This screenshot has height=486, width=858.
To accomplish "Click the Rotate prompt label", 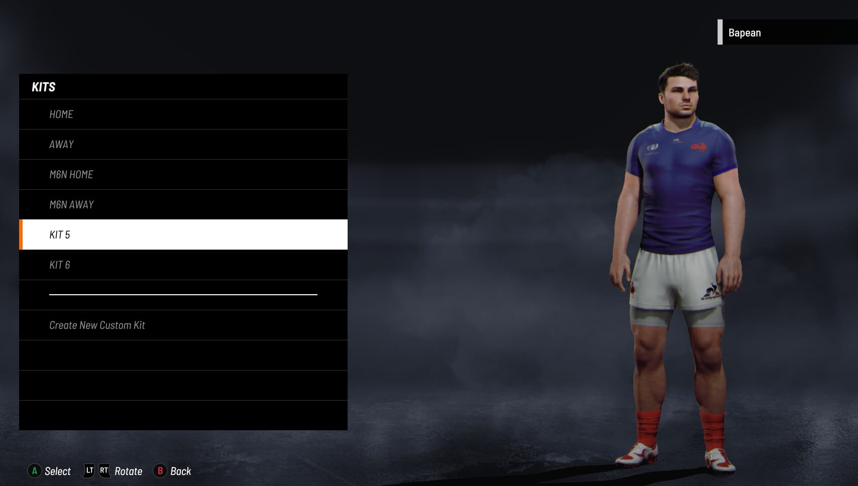I will coord(129,471).
